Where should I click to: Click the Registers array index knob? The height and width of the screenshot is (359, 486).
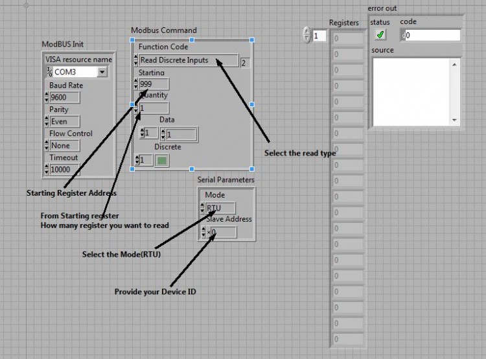click(307, 34)
